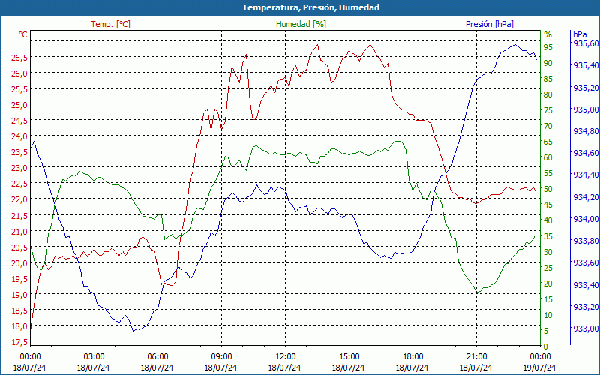Click the red '°C' axis unit label
Viewport: 600px width, 375px height.
(x=23, y=34)
